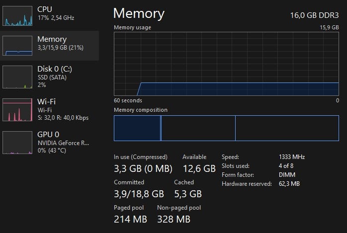This screenshot has height=233, width=347.
Task: Show GPU 0 NVIDIA GeForce details
Action: click(62, 138)
